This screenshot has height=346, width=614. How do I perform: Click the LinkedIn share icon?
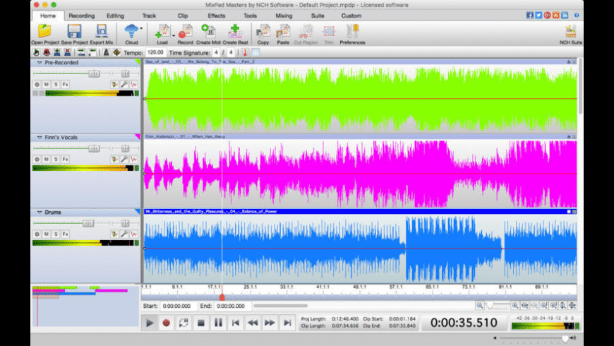coord(565,16)
